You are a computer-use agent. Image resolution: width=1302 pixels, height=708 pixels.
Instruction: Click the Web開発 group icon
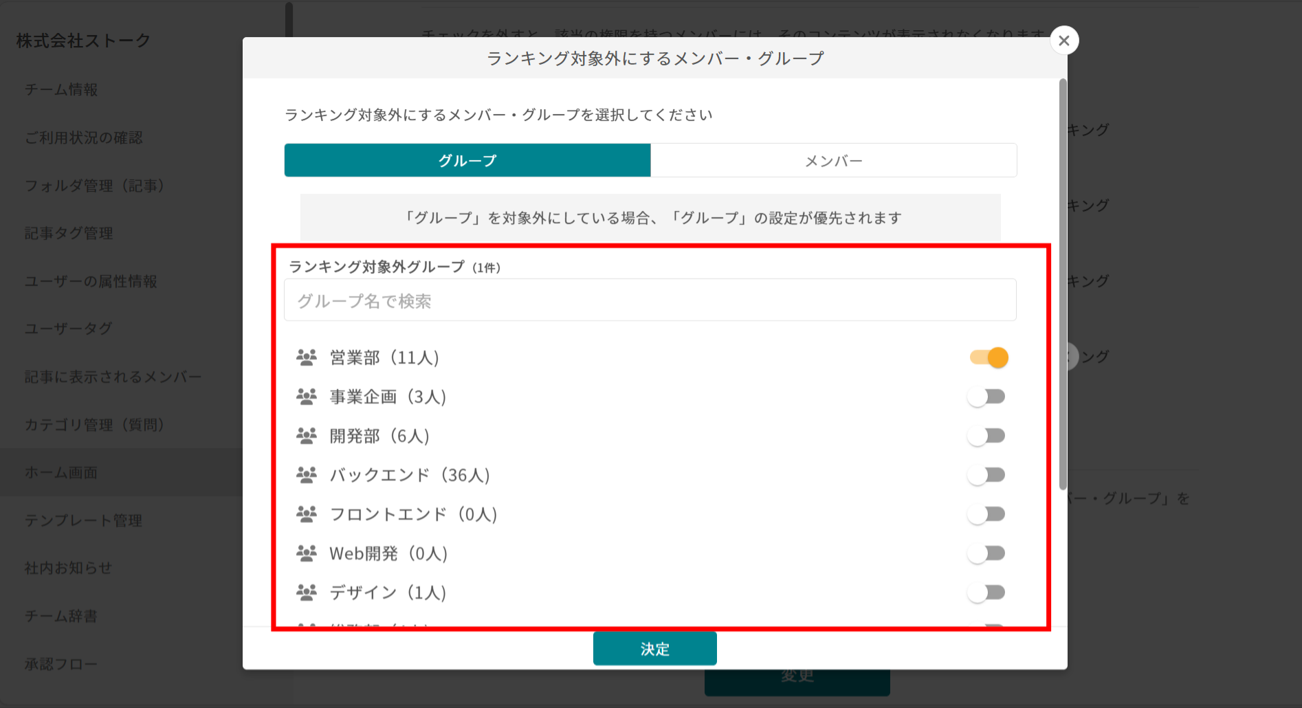307,553
